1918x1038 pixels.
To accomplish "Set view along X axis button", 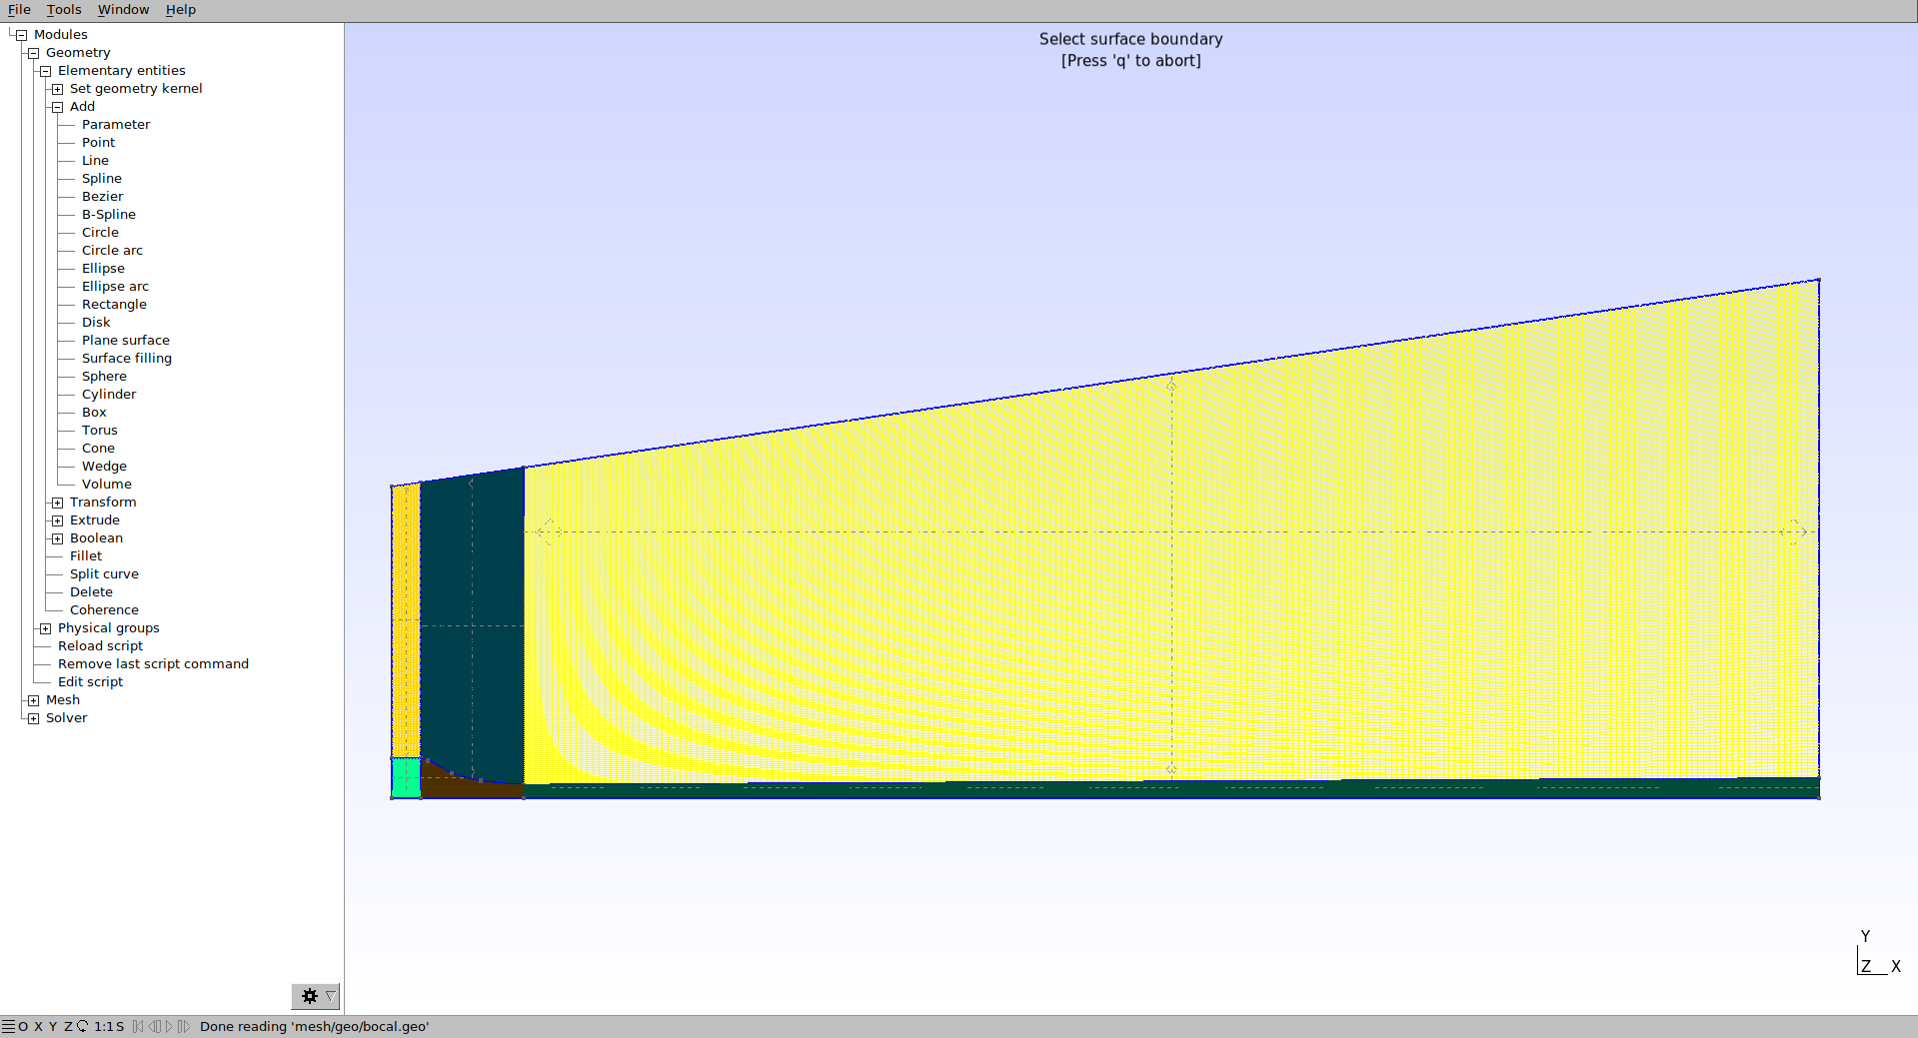I will pos(38,1026).
